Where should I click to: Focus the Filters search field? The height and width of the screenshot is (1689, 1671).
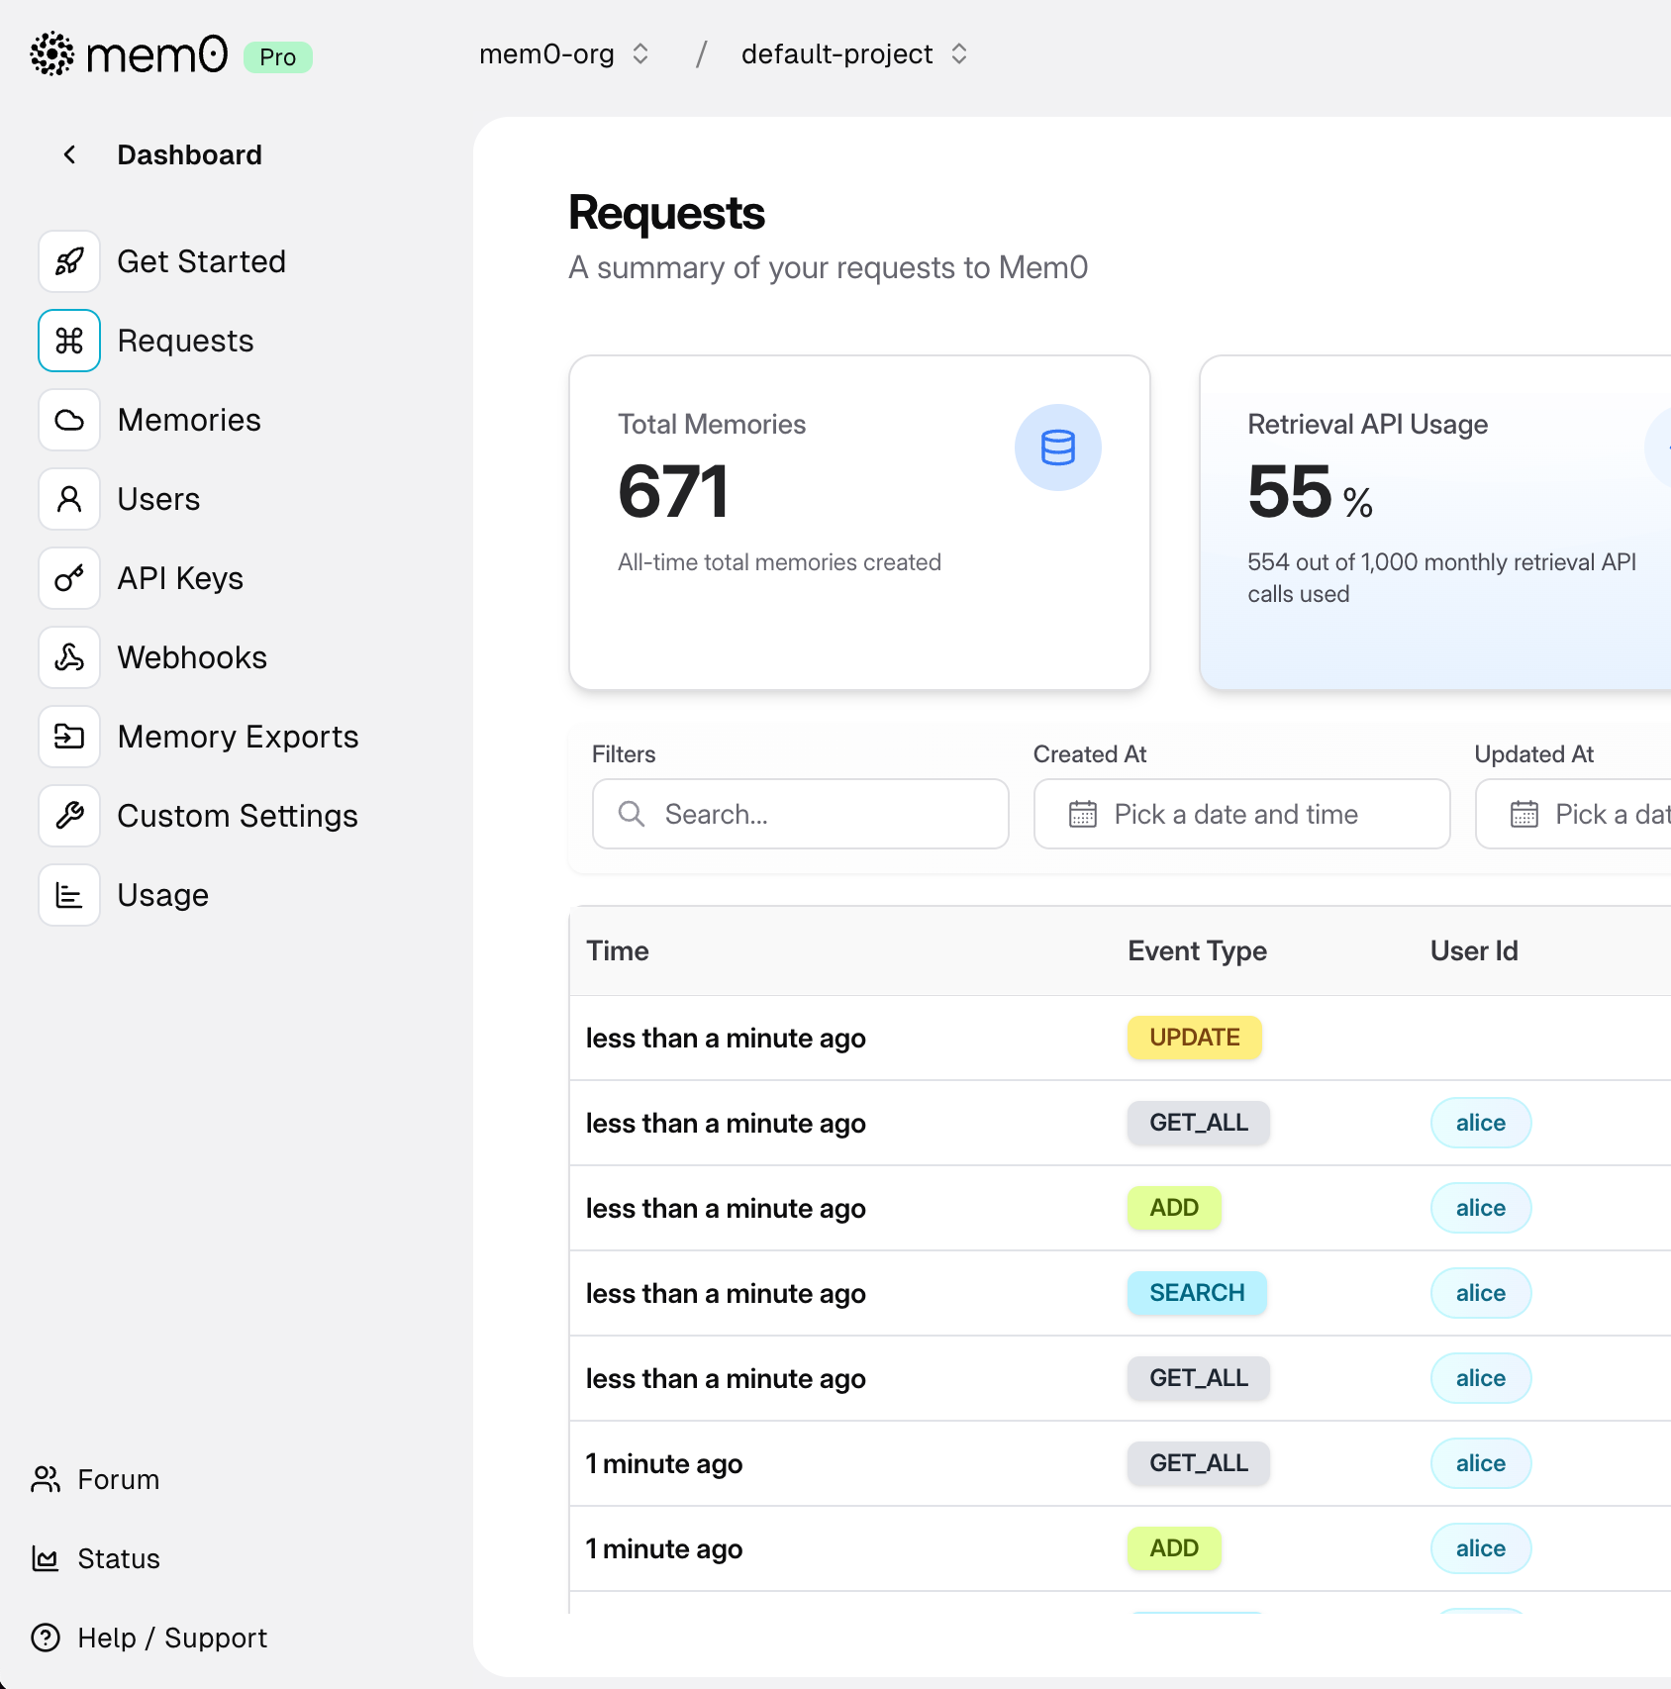click(800, 814)
